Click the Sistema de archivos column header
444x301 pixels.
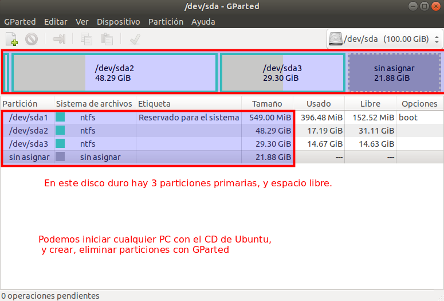click(x=95, y=104)
